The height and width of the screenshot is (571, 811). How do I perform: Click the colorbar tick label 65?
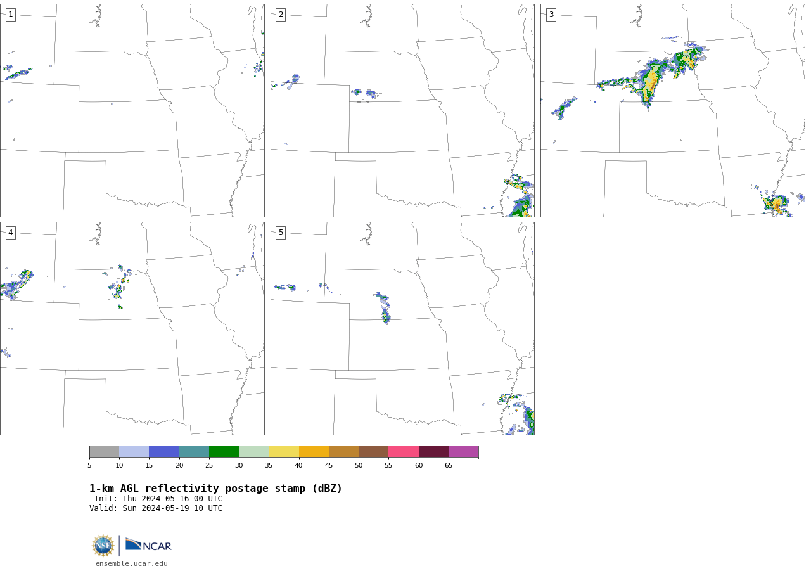tap(449, 466)
